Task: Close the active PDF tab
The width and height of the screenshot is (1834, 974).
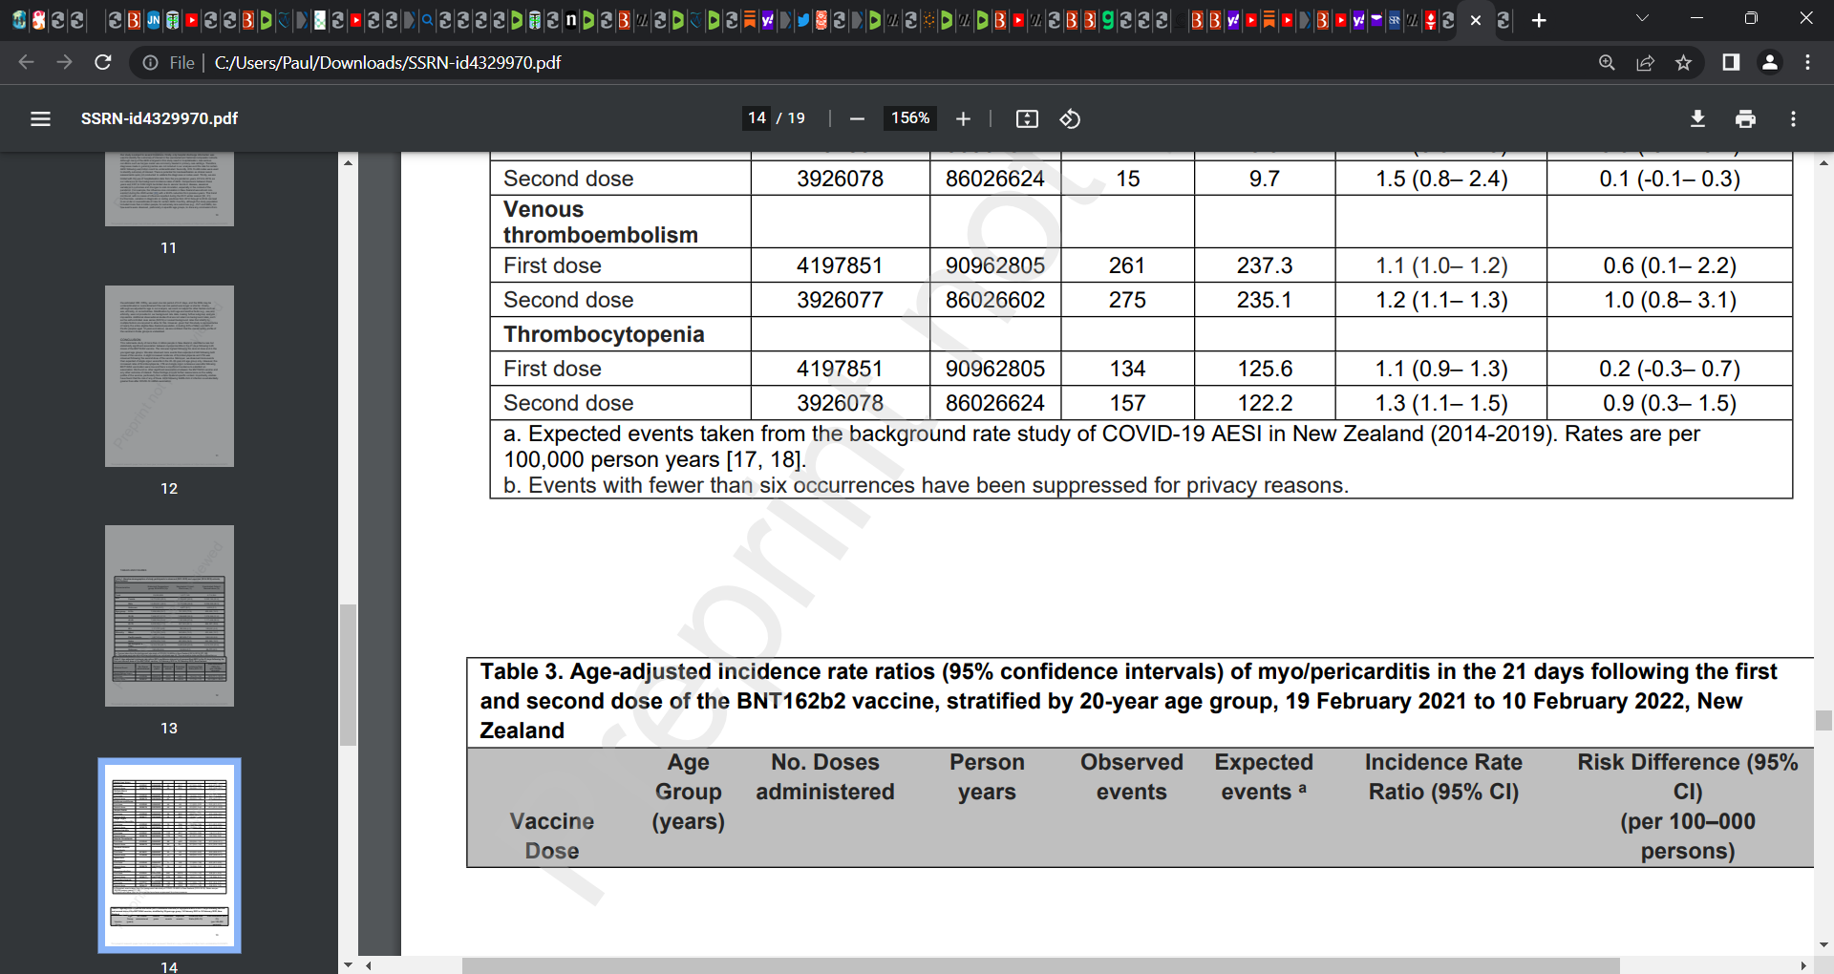Action: (1476, 20)
